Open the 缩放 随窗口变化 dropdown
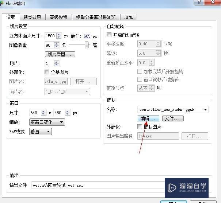221x203 pixels. click(x=47, y=122)
